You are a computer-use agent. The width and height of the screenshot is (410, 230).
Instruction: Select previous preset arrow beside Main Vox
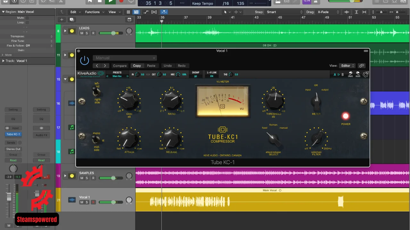pos(107,76)
